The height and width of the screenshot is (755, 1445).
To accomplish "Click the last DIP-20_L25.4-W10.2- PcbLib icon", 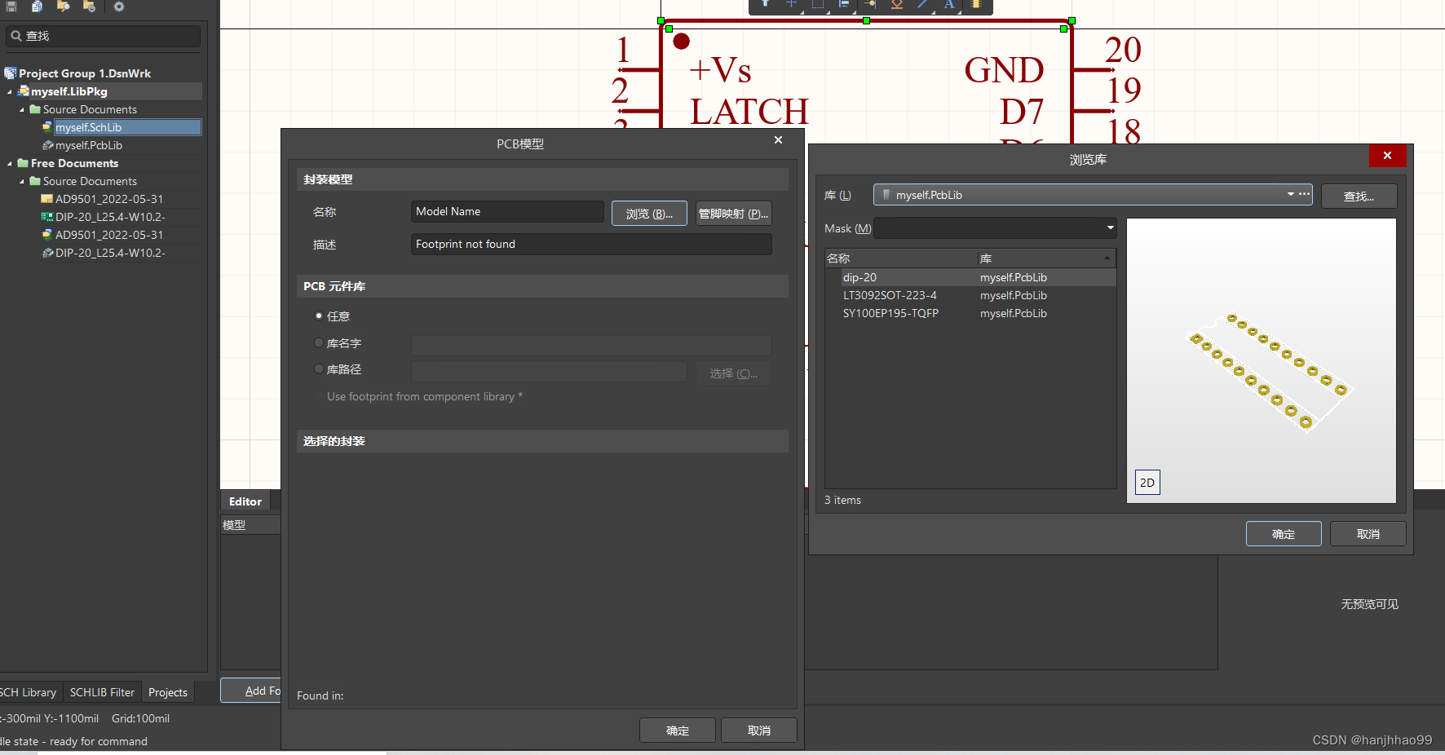I will click(47, 253).
